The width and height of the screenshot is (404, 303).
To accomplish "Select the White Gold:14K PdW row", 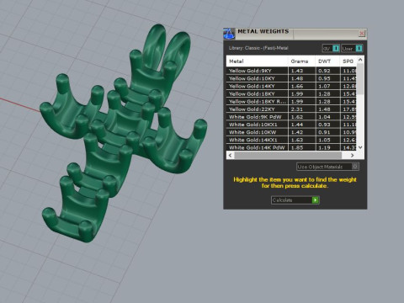I will coord(291,147).
